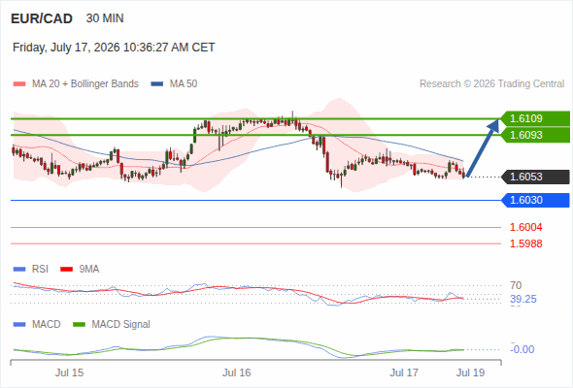The width and height of the screenshot is (573, 388).
Task: Click the 1.6004 red support value
Action: tap(525, 227)
